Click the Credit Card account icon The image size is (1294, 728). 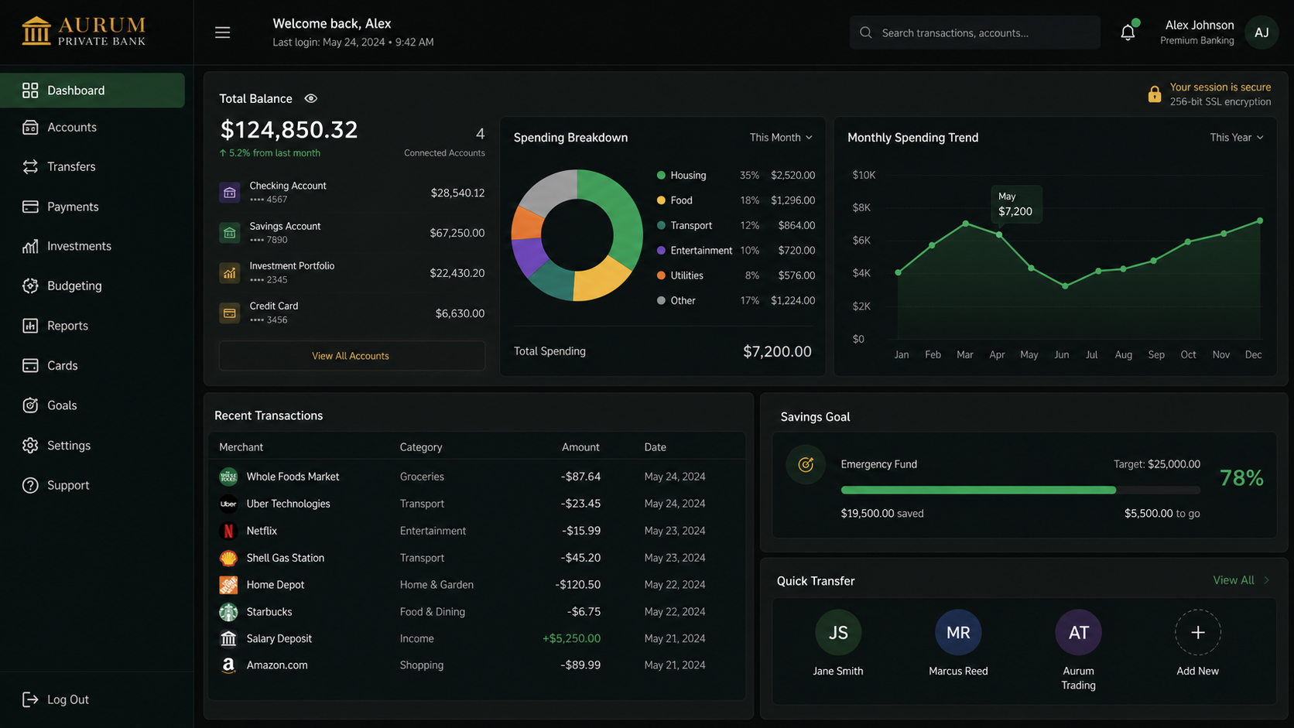point(229,313)
